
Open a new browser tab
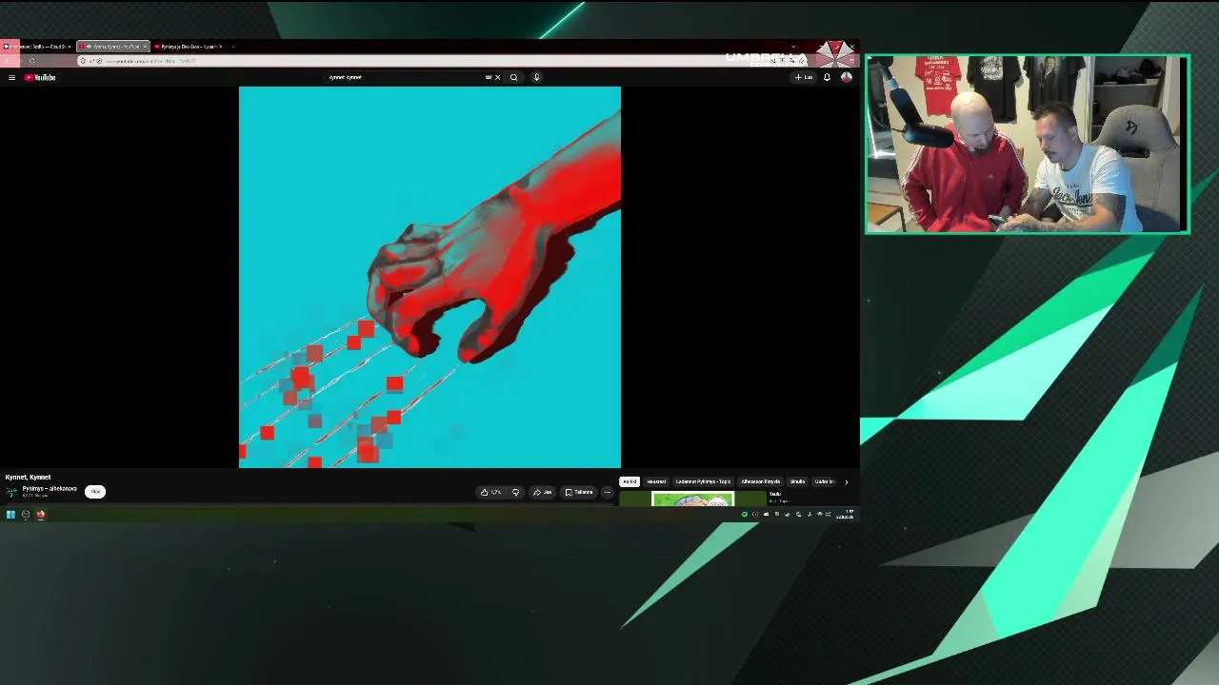pyautogui.click(x=232, y=47)
